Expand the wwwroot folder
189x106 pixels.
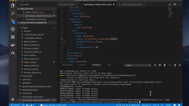(26, 79)
